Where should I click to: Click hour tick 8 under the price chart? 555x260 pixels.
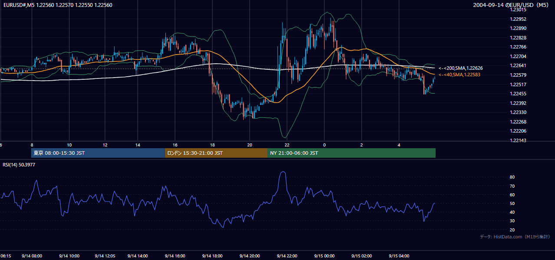[32, 145]
